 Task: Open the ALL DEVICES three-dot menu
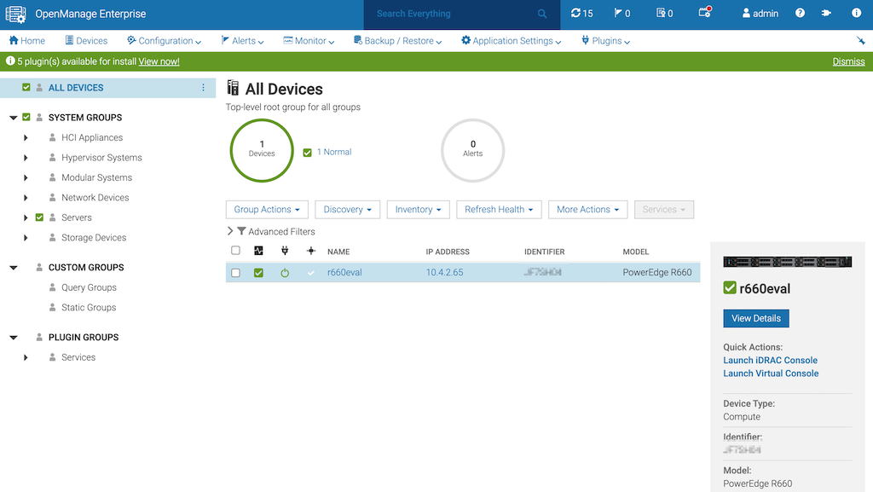pyautogui.click(x=203, y=87)
